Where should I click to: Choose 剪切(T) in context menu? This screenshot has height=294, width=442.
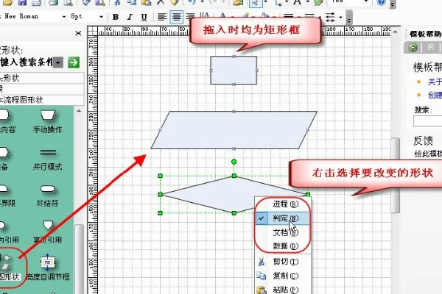284,262
